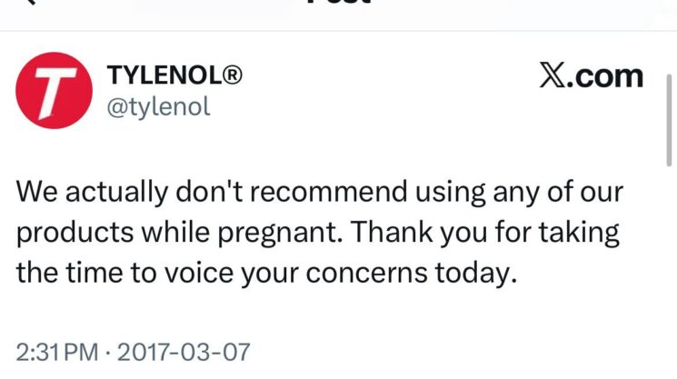Click the 2017-03-07 post date
This screenshot has width=677, height=379.
[187, 350]
